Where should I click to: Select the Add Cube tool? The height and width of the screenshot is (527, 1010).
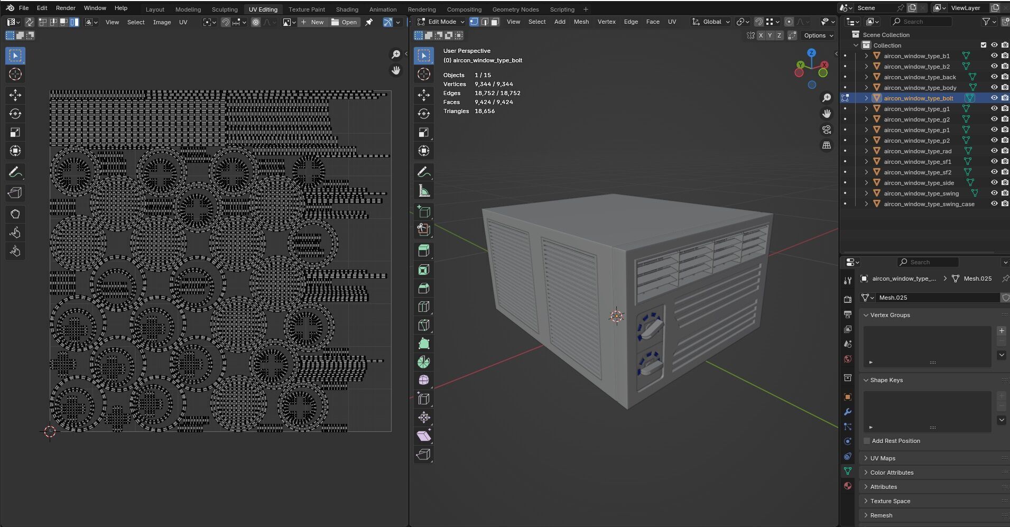pos(424,212)
